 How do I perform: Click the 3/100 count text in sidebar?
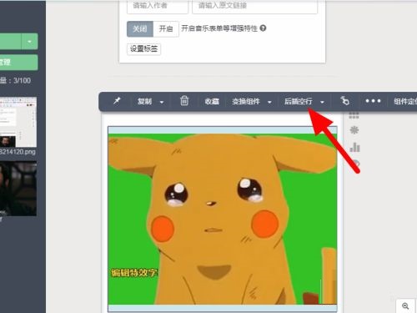click(22, 81)
